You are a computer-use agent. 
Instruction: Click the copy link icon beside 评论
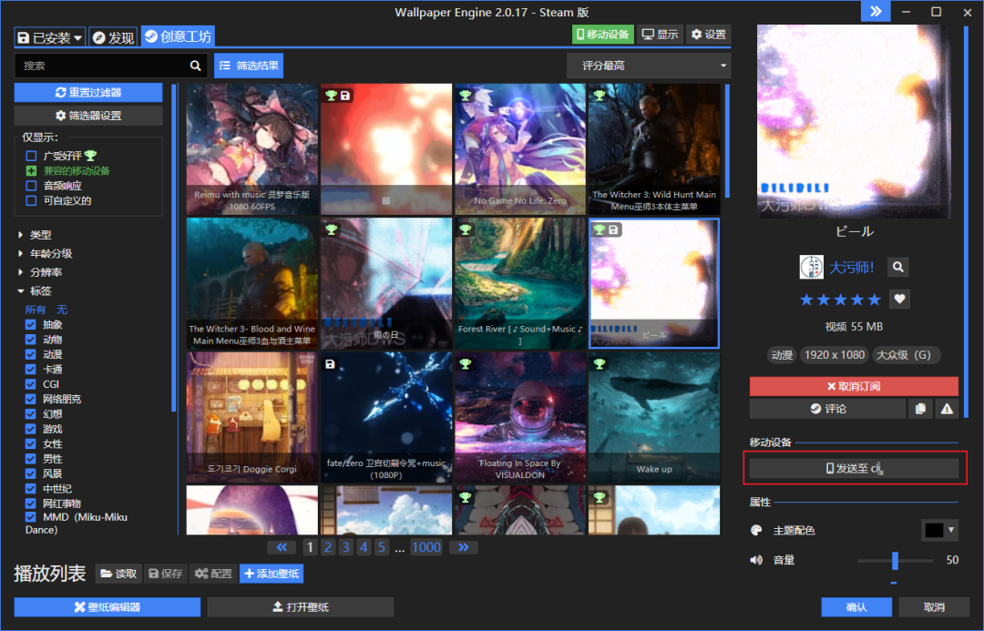(x=920, y=409)
